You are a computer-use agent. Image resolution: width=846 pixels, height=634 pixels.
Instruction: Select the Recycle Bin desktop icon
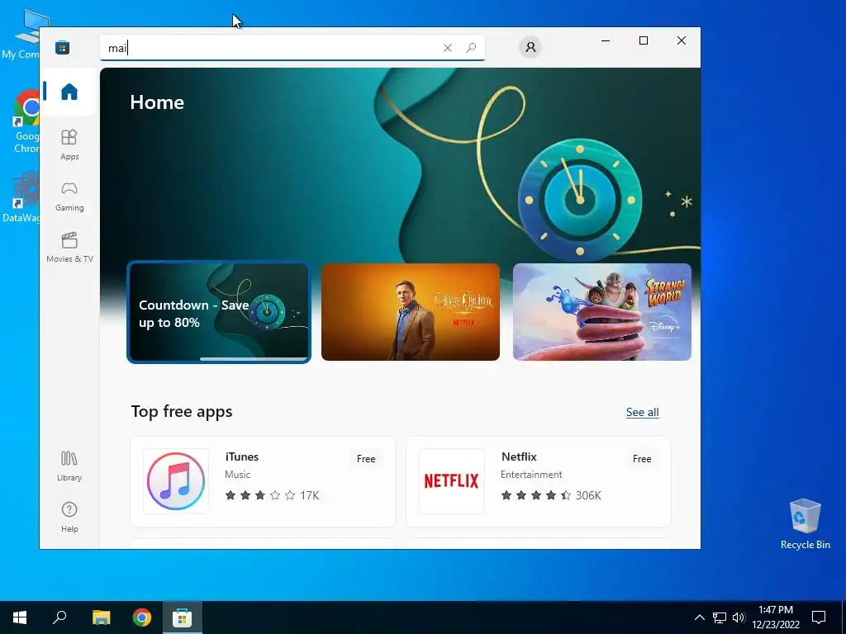[805, 524]
